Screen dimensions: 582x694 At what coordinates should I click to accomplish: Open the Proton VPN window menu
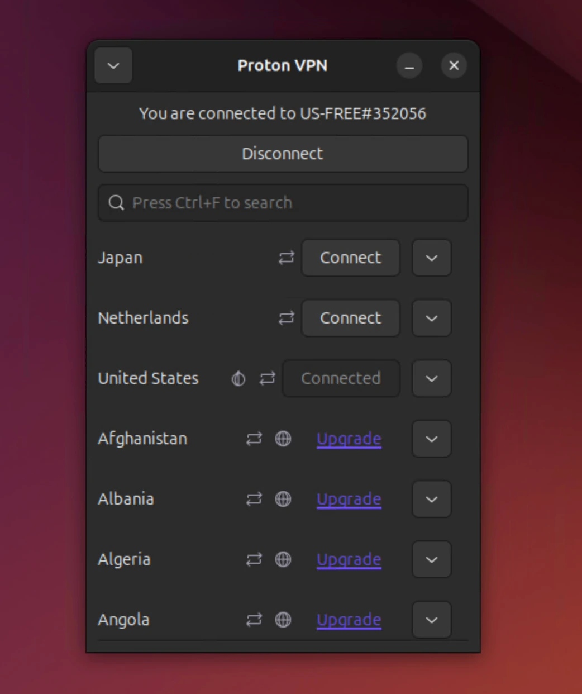pos(113,65)
